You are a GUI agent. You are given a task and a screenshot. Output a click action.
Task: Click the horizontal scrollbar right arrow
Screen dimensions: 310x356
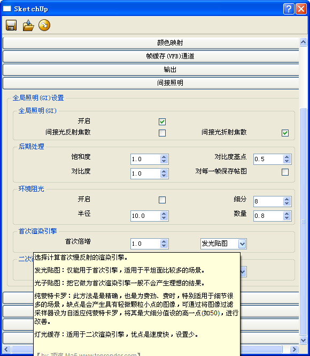pyautogui.click(x=294, y=349)
